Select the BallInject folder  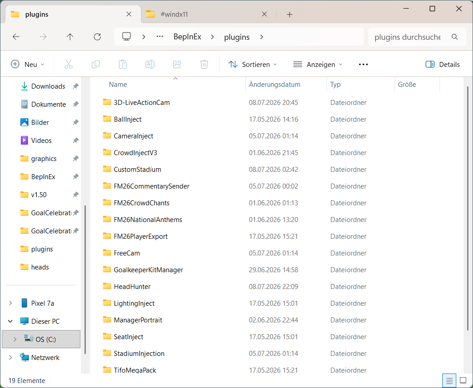click(x=127, y=119)
